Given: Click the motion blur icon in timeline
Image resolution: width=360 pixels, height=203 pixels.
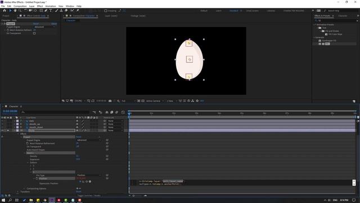Looking at the screenshot, I should pyautogui.click(x=116, y=112).
